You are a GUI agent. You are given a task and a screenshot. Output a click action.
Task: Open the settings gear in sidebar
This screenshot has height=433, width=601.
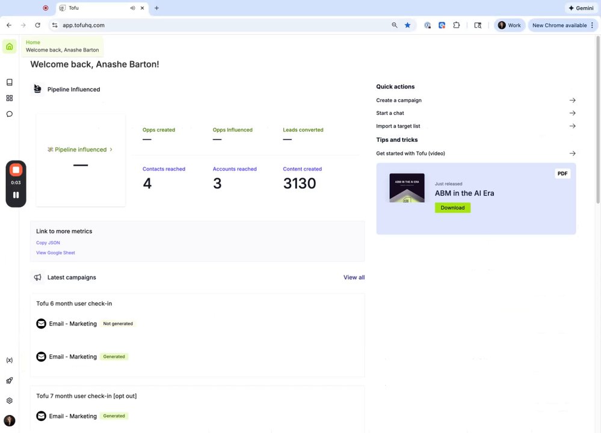coord(10,401)
